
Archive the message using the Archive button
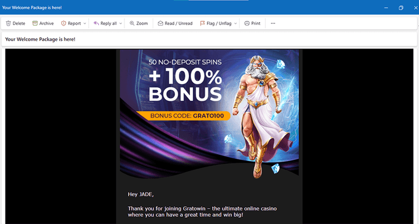click(43, 23)
